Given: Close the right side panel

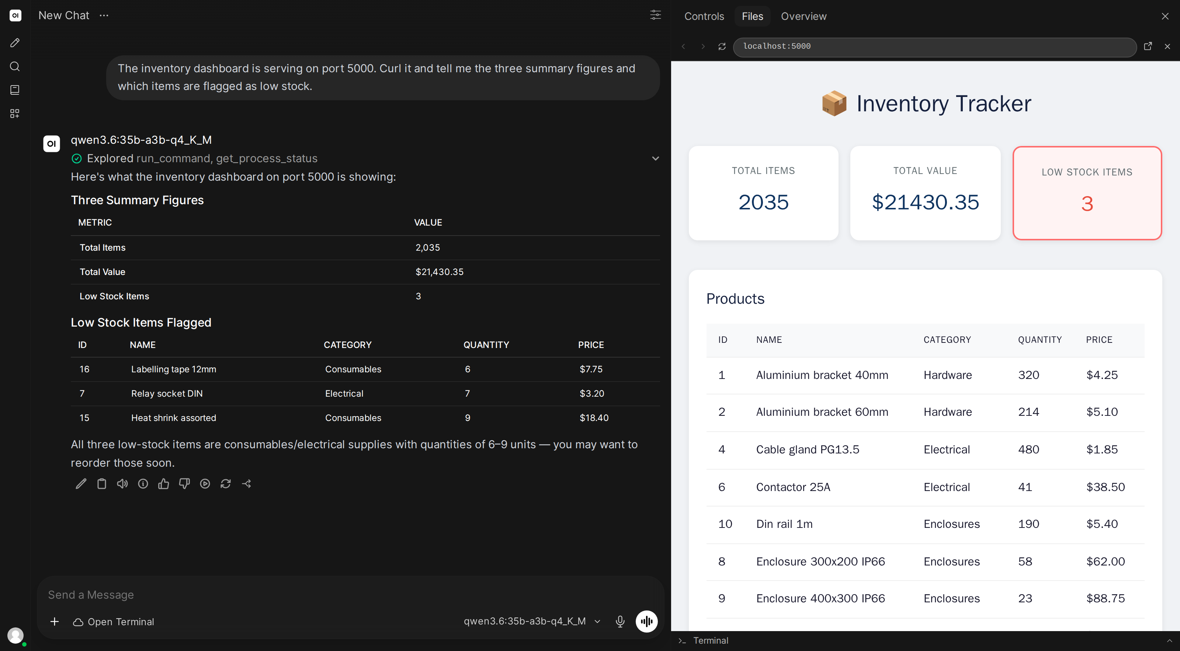Looking at the screenshot, I should (x=1165, y=16).
